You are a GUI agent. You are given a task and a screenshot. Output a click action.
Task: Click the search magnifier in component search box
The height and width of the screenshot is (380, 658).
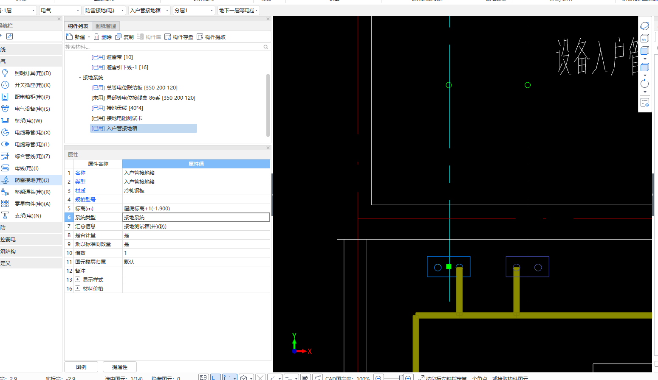click(266, 47)
